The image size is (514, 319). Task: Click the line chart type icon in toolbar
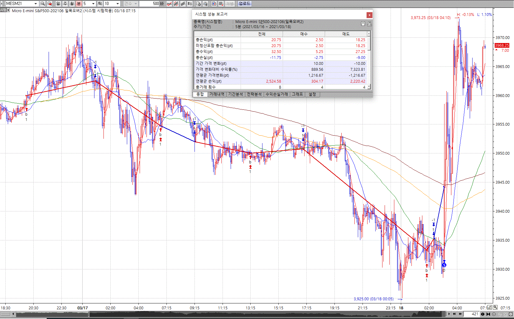[169, 3]
